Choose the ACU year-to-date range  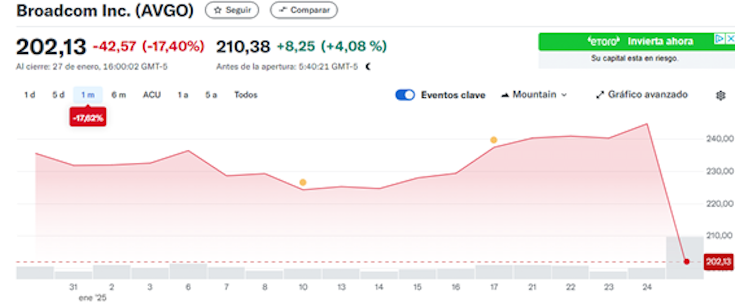152,95
